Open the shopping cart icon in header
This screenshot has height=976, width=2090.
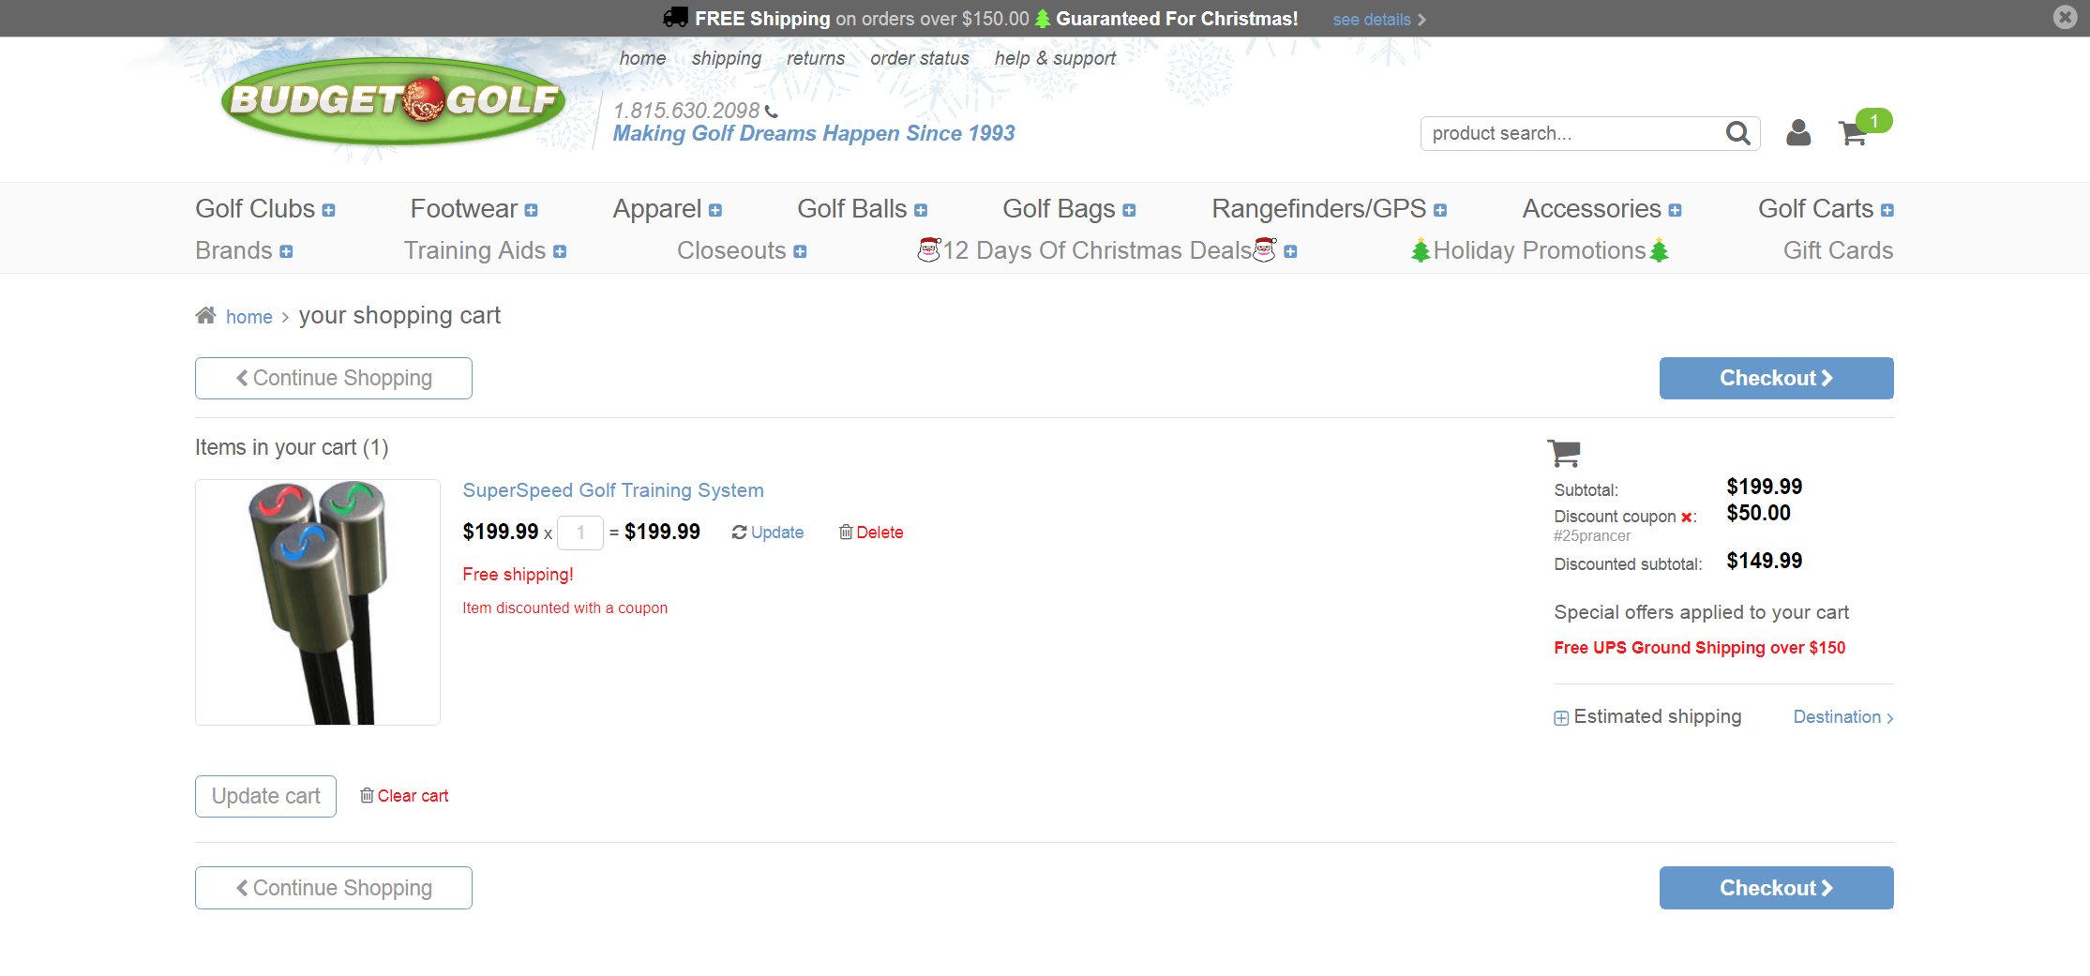pos(1853,133)
